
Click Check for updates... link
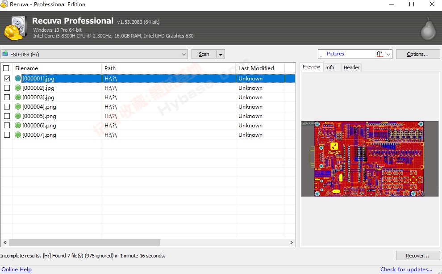pos(406,269)
